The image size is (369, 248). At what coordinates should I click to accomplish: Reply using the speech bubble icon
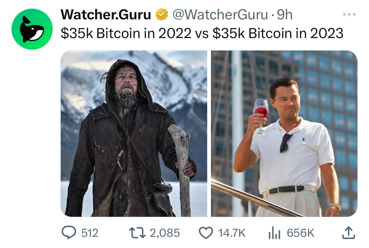click(69, 232)
